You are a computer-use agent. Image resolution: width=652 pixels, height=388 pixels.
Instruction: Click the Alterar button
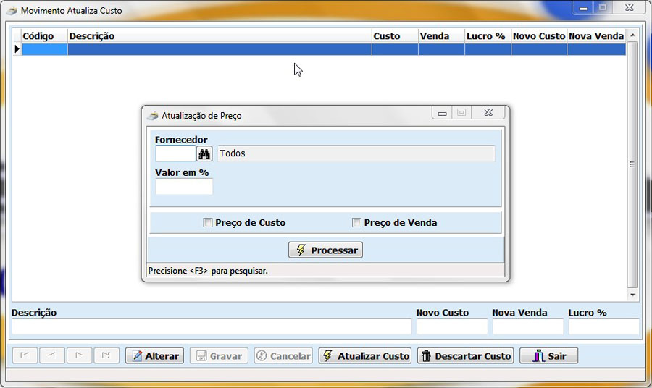(155, 355)
